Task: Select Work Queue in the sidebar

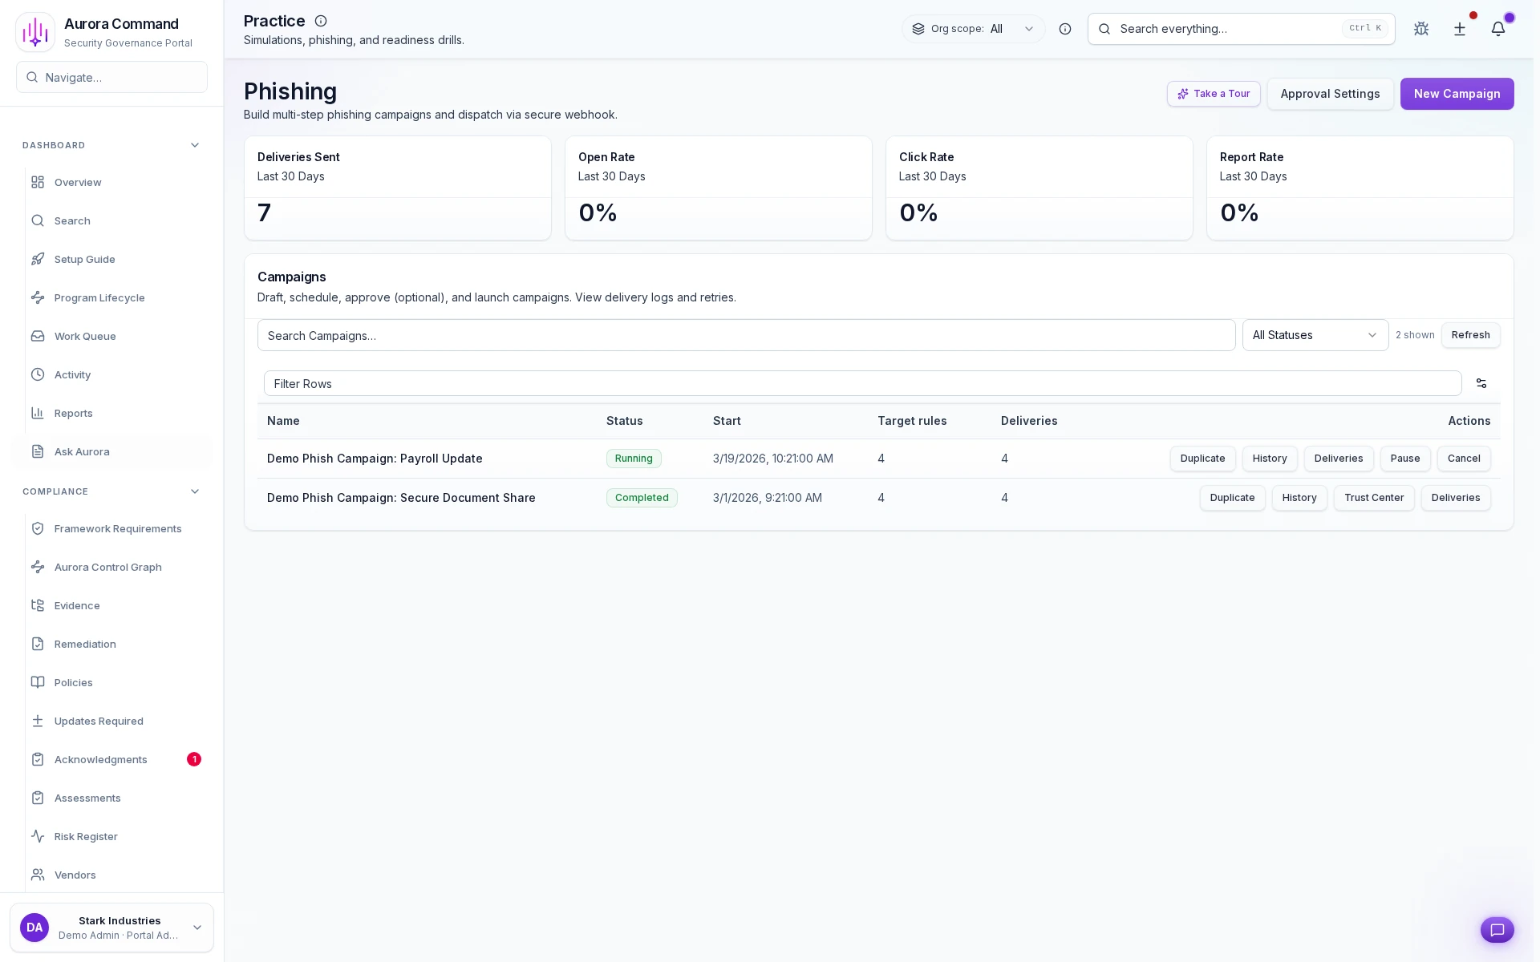Action: (x=84, y=336)
